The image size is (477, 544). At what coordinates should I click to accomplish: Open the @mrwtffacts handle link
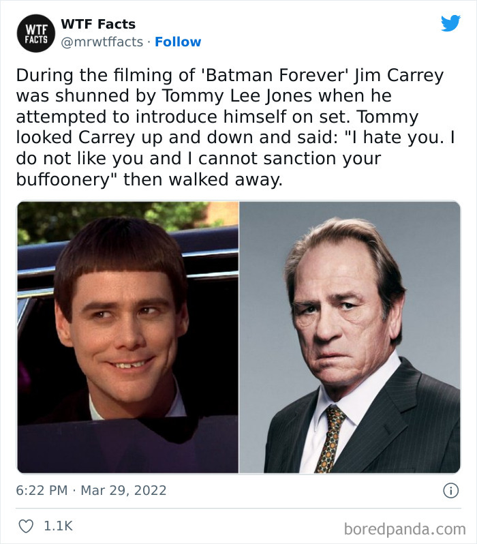pos(102,42)
